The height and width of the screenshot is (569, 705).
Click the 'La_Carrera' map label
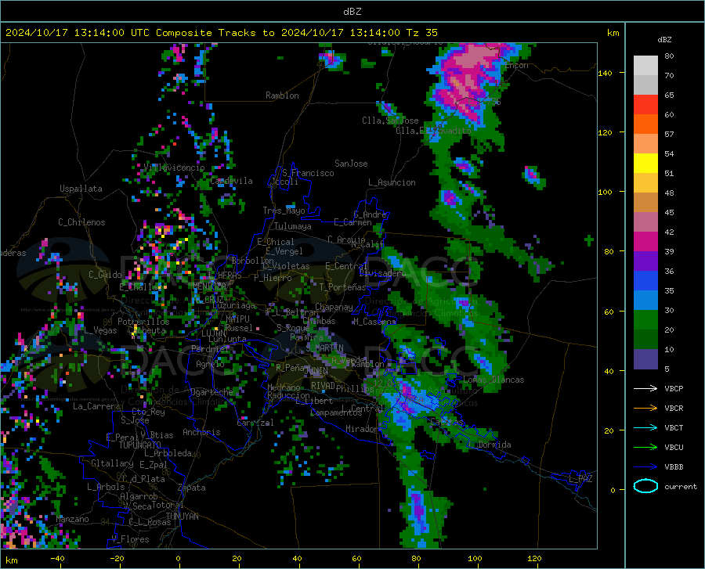click(96, 406)
